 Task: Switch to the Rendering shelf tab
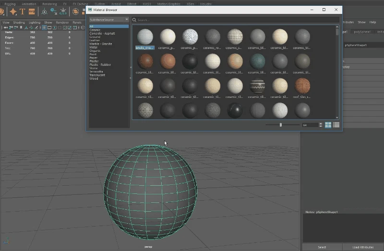click(x=49, y=4)
